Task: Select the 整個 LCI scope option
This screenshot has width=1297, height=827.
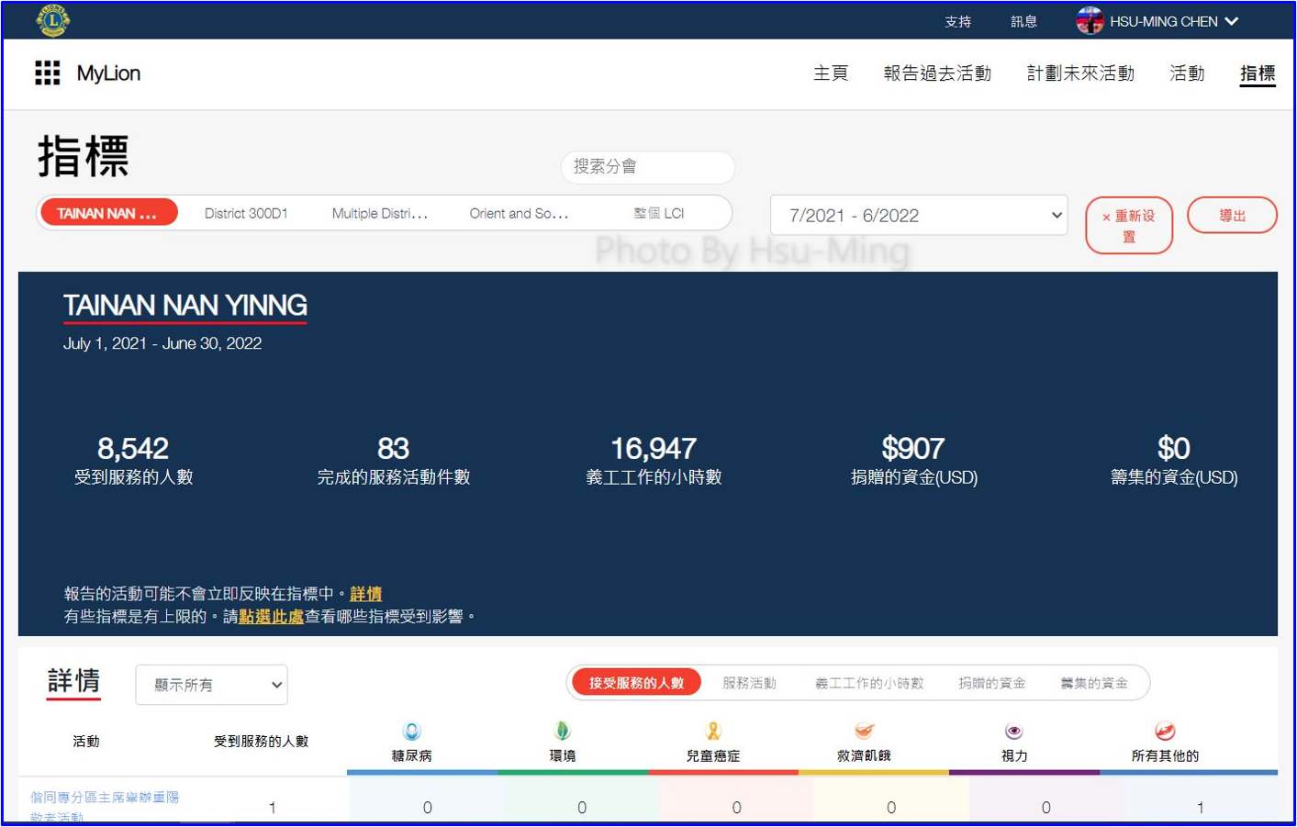Action: 659,214
